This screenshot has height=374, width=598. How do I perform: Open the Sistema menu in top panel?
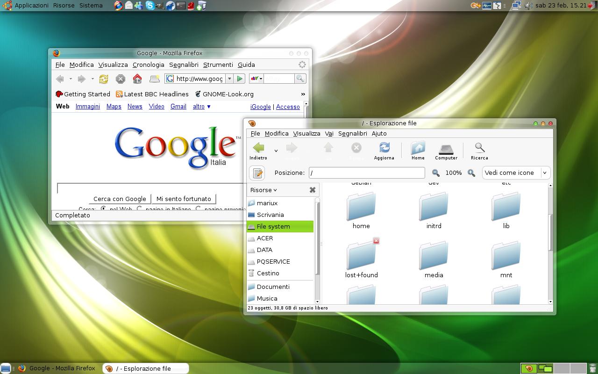91,5
